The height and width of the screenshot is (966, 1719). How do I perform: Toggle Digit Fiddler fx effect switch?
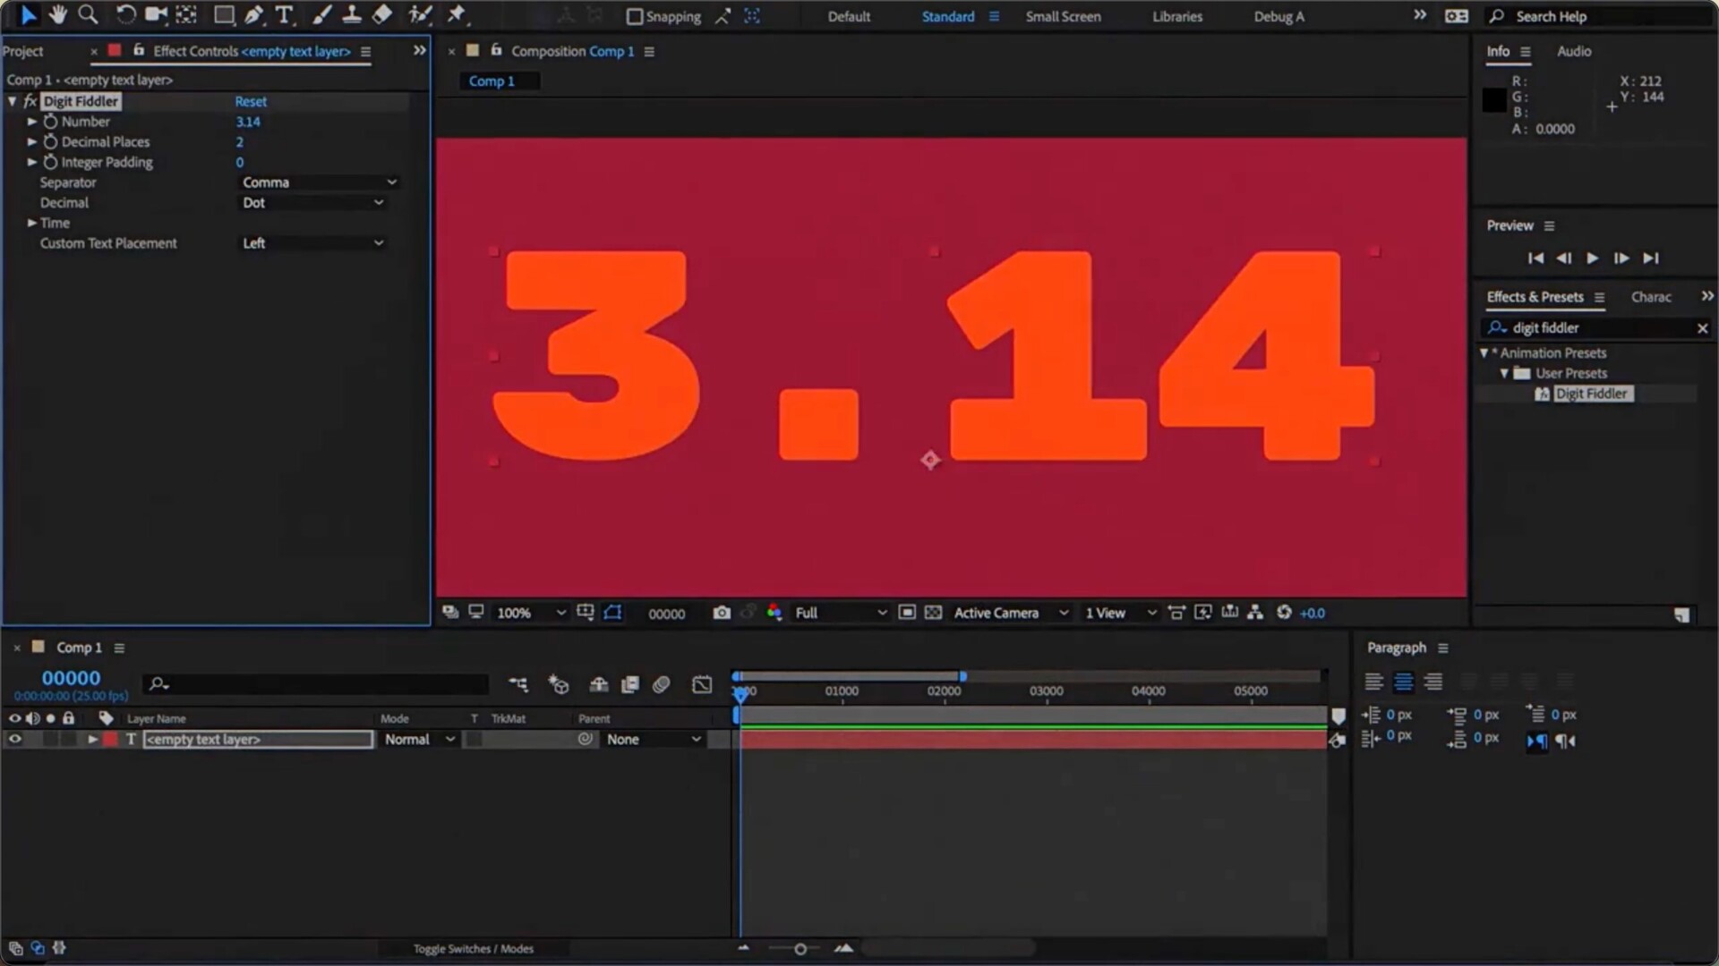click(30, 101)
